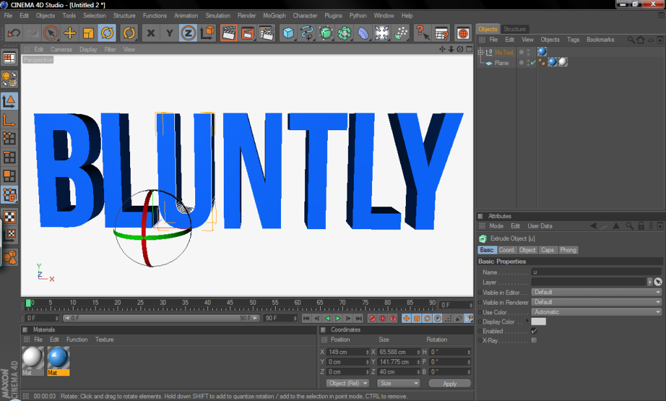
Task: Activate the Live Selection tool
Action: [x=51, y=33]
